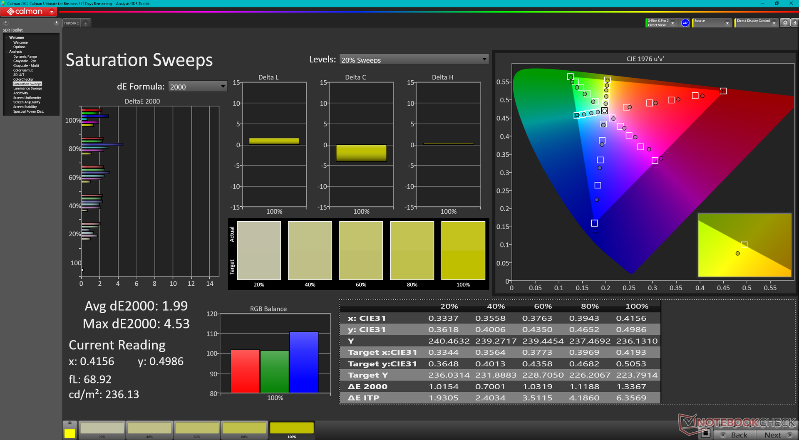799x440 pixels.
Task: Click the blue 237 meter status circle
Action: pos(685,23)
